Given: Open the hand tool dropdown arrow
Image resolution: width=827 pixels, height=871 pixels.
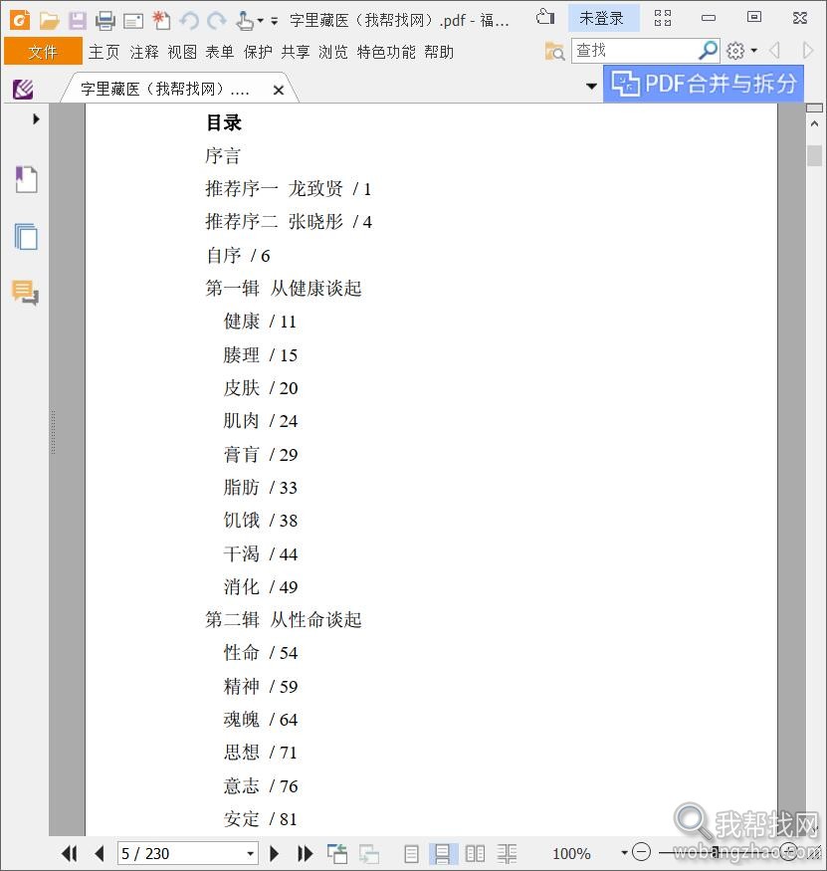Looking at the screenshot, I should [x=260, y=21].
